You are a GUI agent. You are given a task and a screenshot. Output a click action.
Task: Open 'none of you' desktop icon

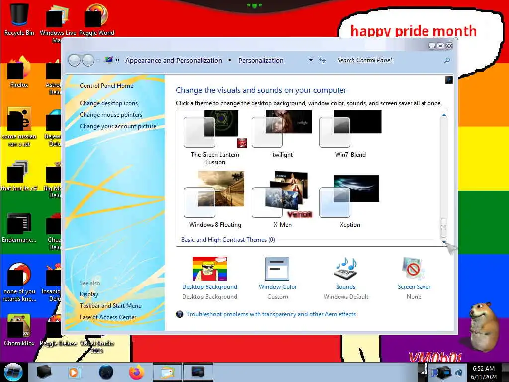tap(19, 282)
